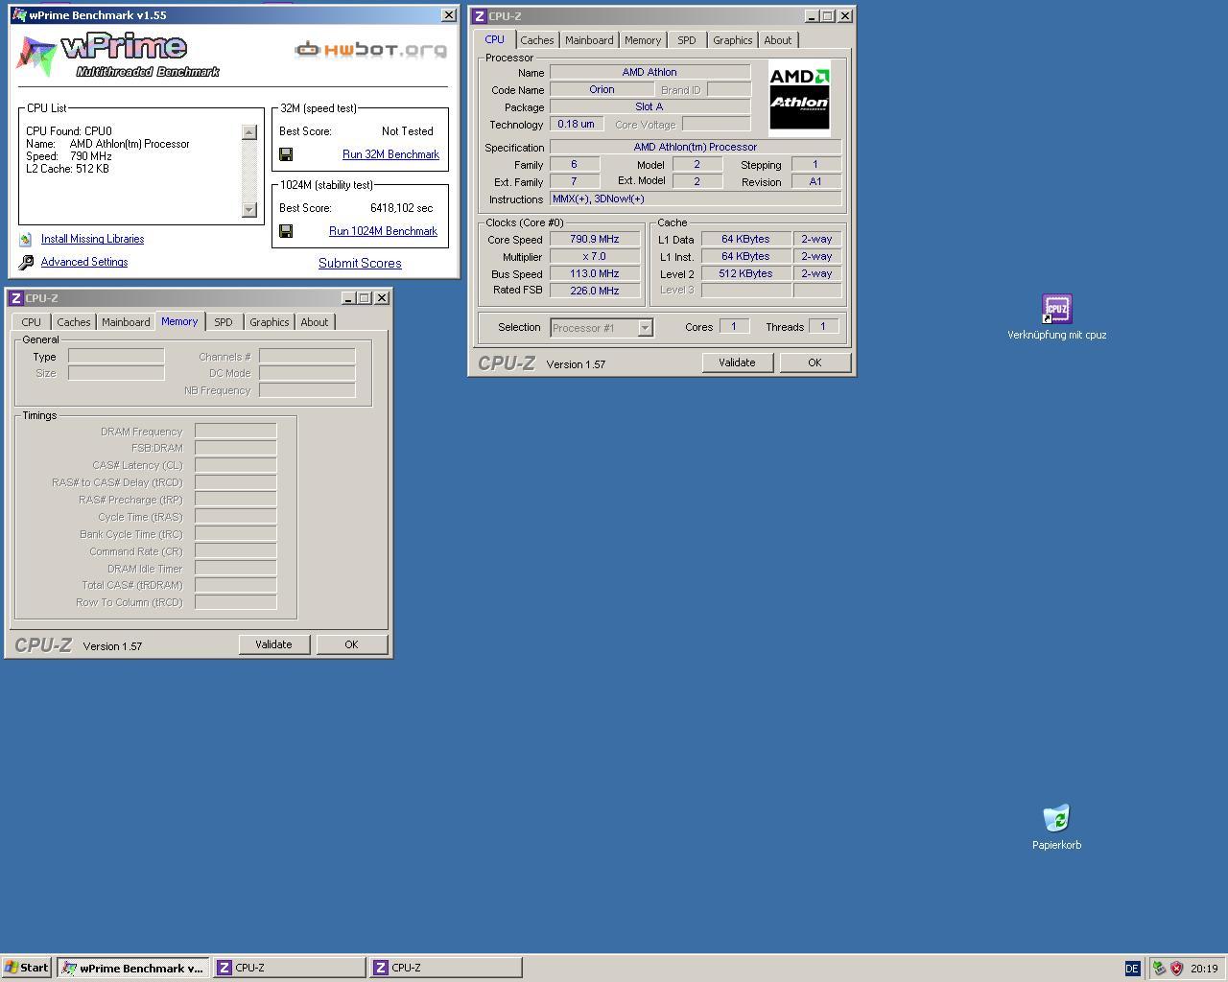1228x982 pixels.
Task: Click the Advanced Settings wrench icon
Action: pyautogui.click(x=26, y=262)
